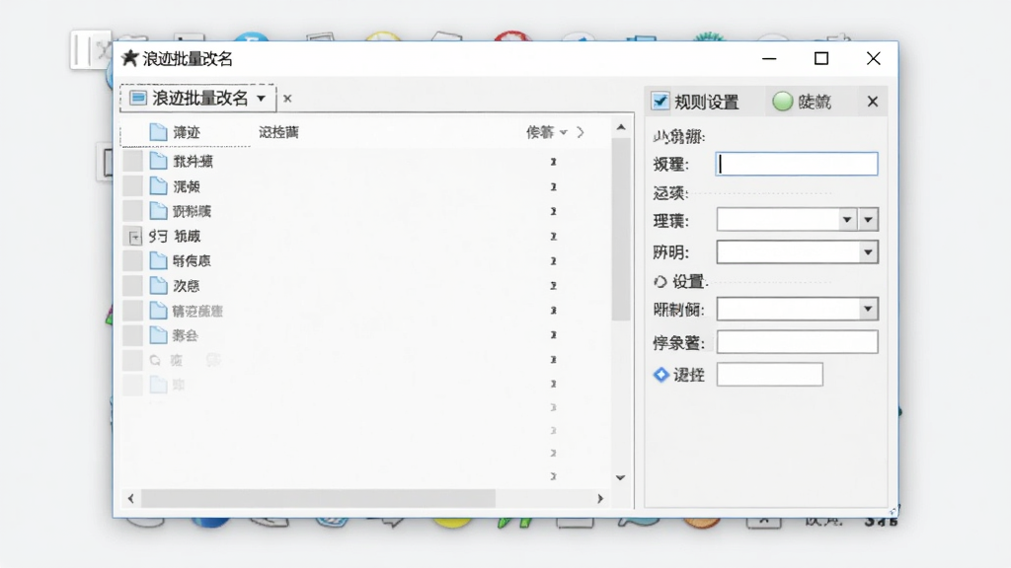Screen dimensions: 1011x568
Task: Open the tab with the green circle icon
Action: [802, 102]
